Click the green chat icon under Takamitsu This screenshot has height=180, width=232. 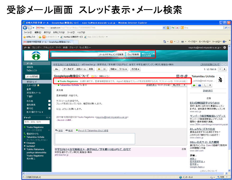(194, 85)
